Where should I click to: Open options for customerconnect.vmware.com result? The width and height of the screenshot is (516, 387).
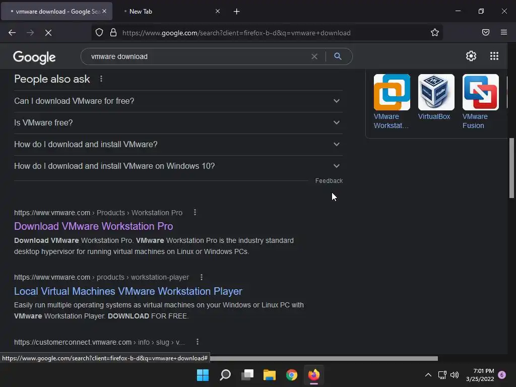point(198,342)
